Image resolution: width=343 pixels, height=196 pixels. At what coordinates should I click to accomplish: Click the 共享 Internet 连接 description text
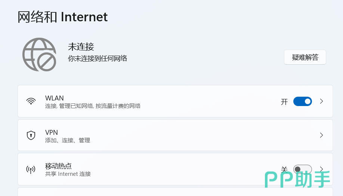68,174
